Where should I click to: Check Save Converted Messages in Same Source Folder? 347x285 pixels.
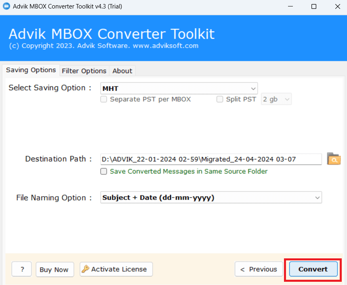tap(103, 171)
